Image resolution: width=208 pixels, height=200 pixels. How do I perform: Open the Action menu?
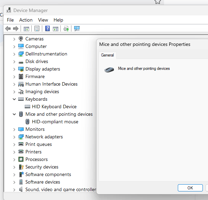tap(26, 20)
